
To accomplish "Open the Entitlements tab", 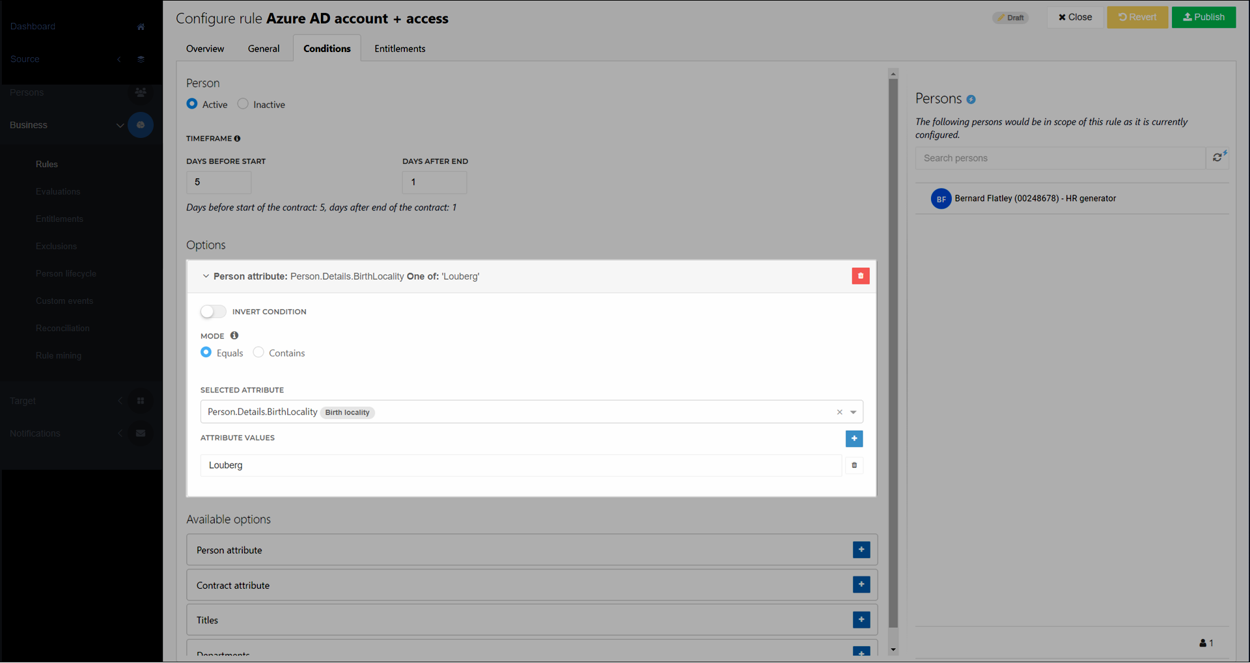I will [x=400, y=49].
